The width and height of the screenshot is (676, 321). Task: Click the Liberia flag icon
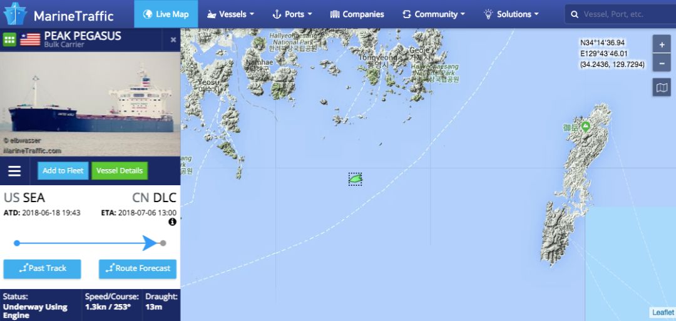point(30,39)
